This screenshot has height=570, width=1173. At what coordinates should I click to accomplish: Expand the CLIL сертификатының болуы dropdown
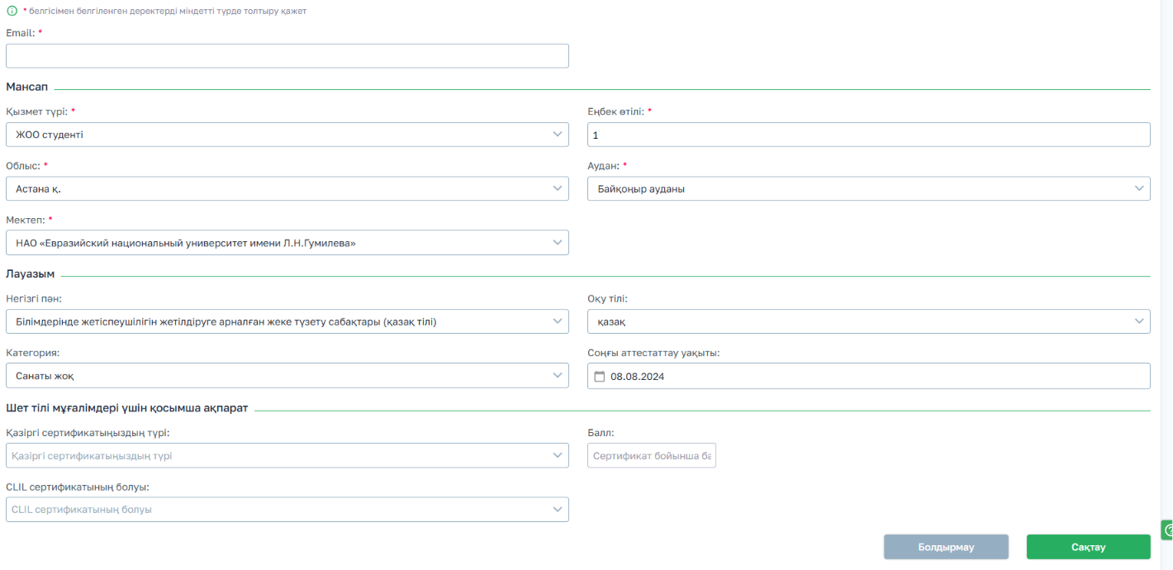[x=287, y=510]
